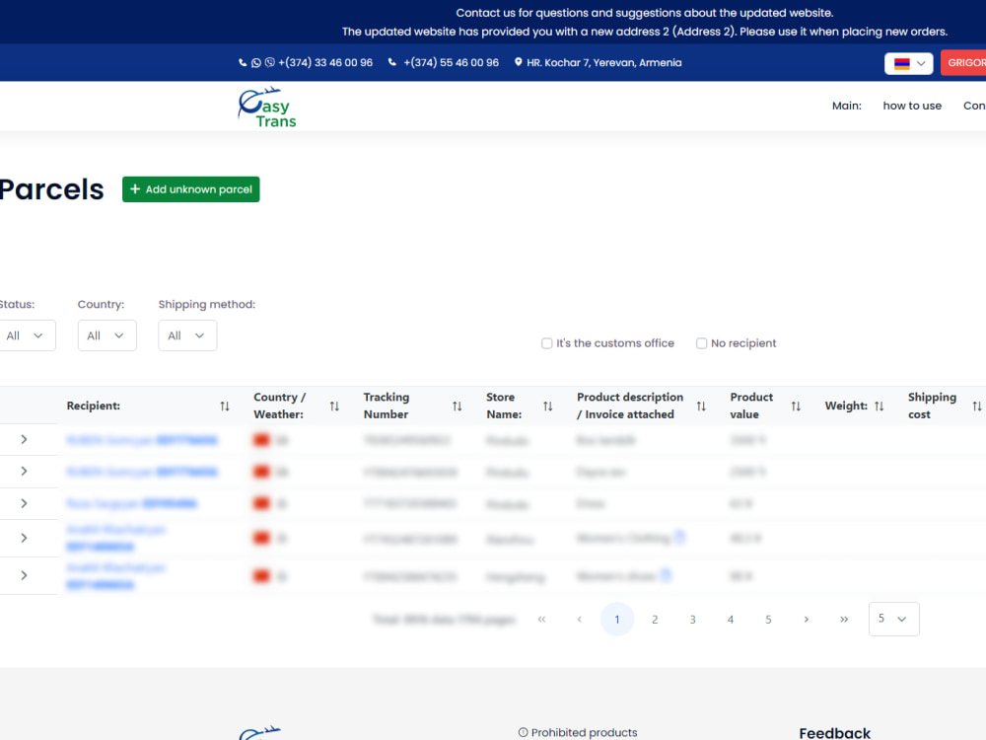Expand the fourth parcel row
Screen dimensions: 986x740
coord(24,538)
